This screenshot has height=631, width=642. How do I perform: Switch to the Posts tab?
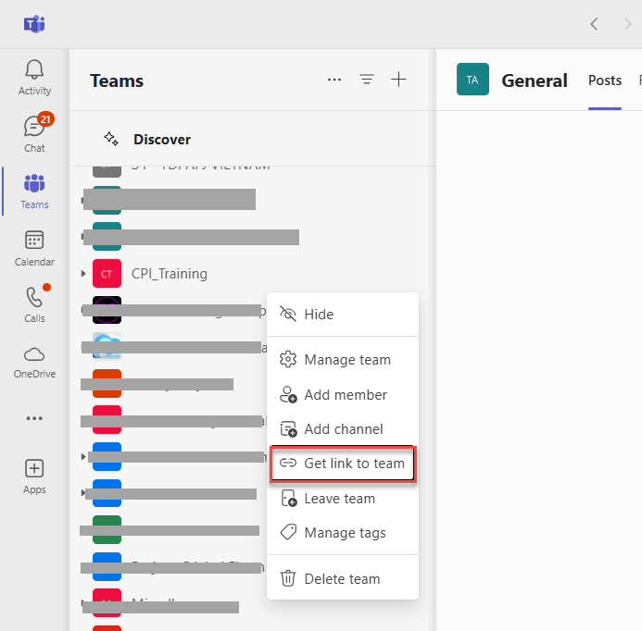pos(605,80)
